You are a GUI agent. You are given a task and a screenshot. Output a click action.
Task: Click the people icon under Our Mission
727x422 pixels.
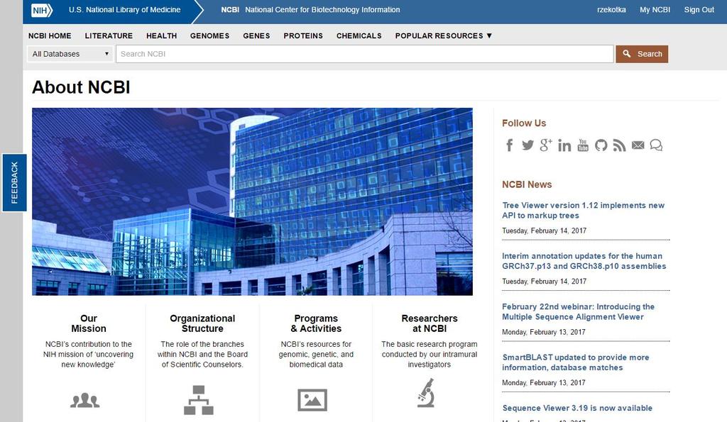85,400
